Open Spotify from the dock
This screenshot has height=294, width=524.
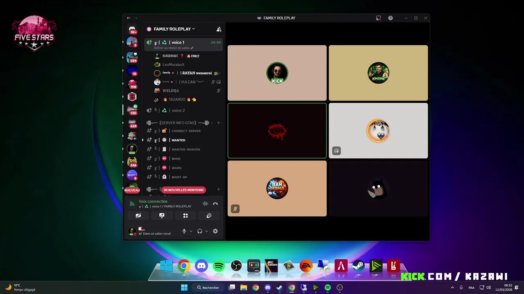[x=219, y=266]
